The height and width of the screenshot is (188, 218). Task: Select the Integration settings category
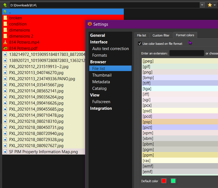pos(101,108)
